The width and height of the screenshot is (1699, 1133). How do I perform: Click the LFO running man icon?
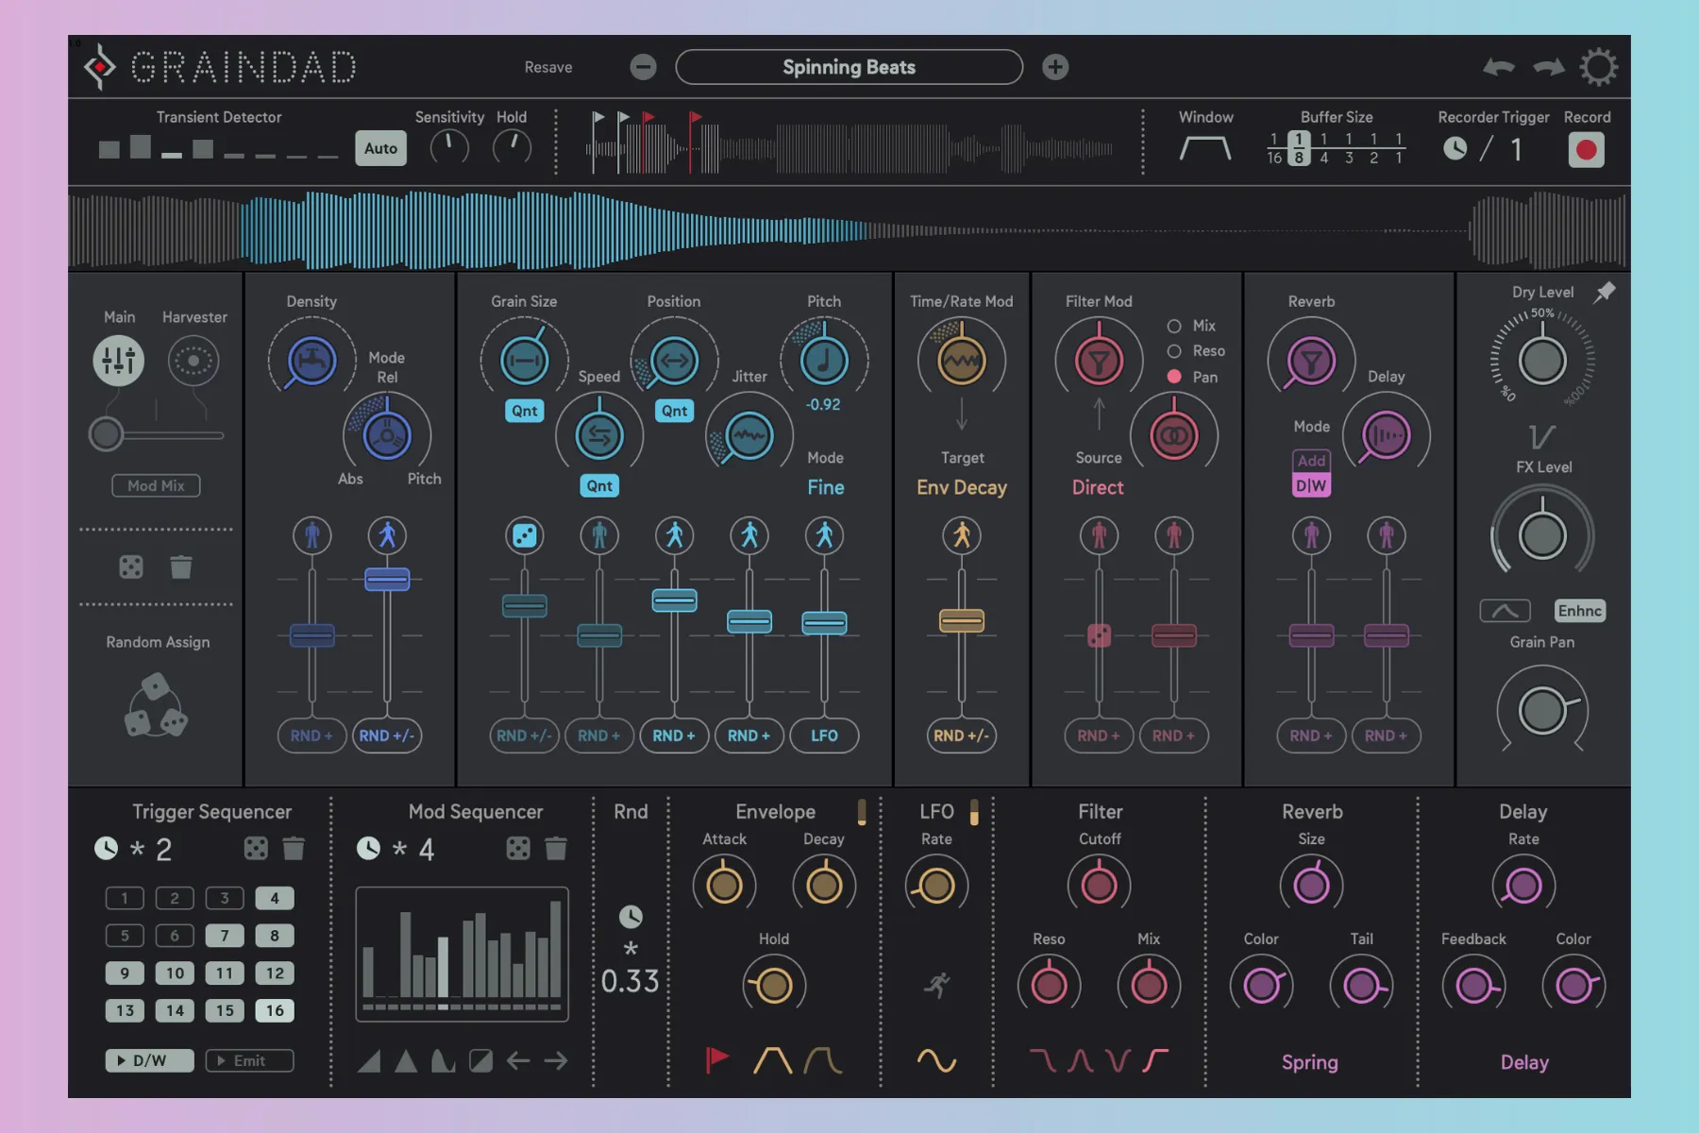937,986
